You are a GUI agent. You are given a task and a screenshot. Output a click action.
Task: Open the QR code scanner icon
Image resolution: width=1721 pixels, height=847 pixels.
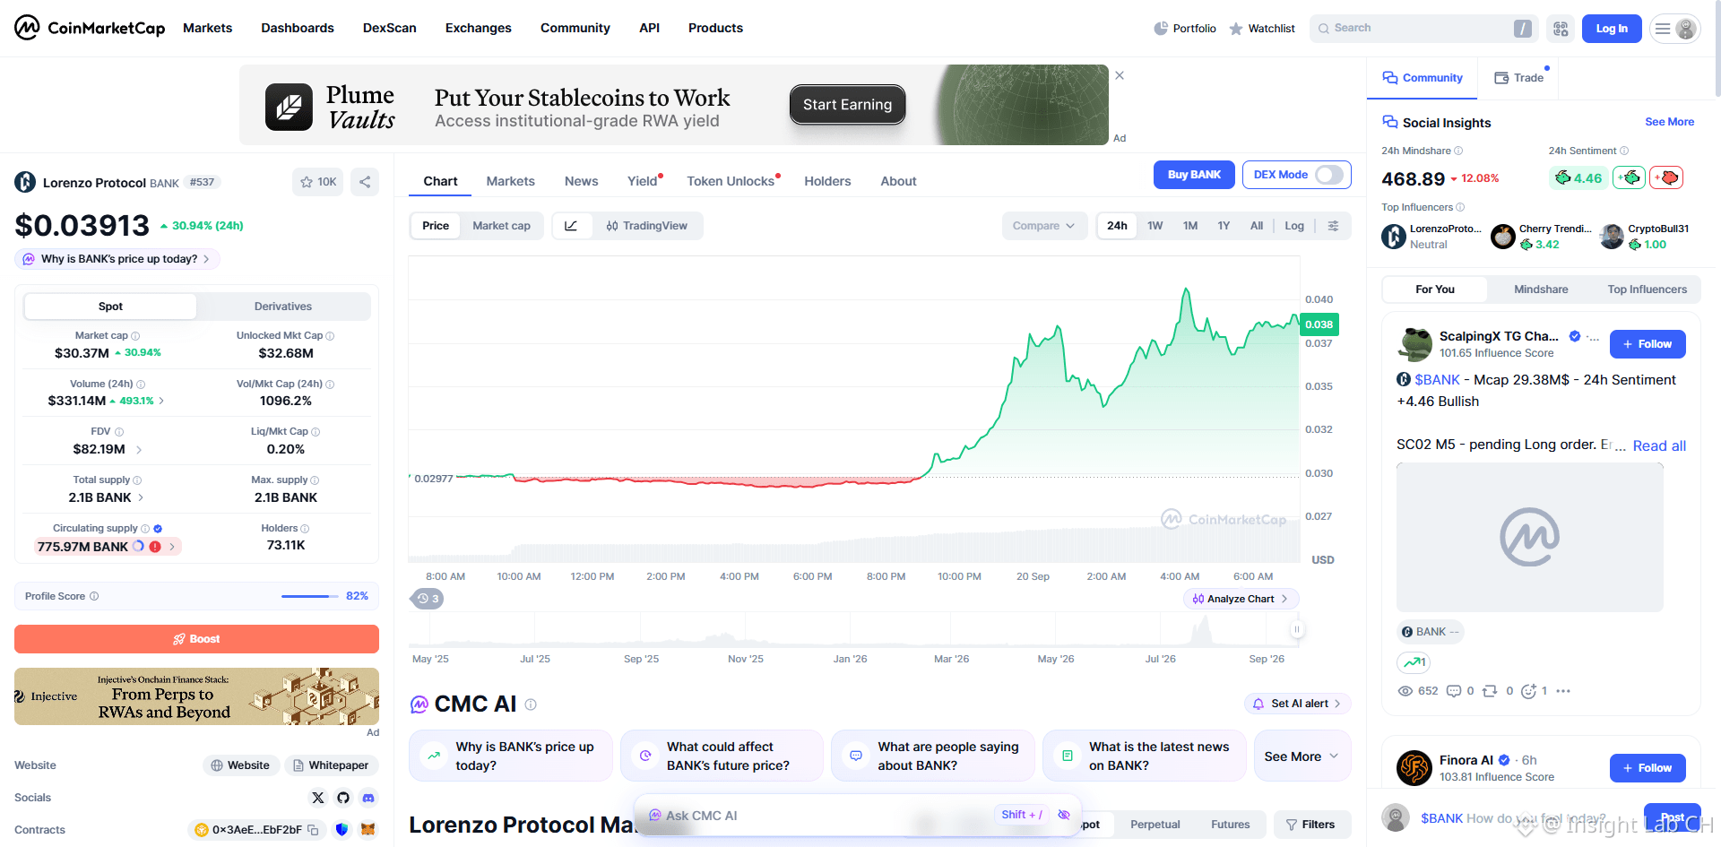coord(1561,29)
